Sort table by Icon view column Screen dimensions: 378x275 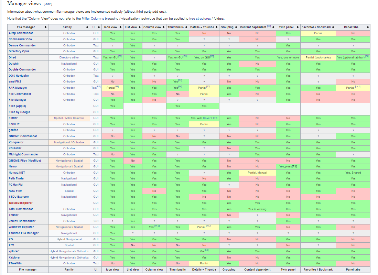click(x=120, y=27)
